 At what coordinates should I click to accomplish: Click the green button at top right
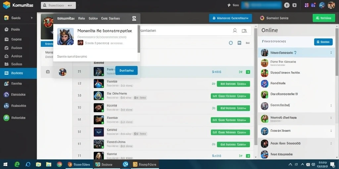(x=323, y=18)
